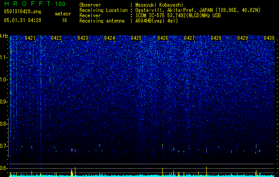Click the 0.6 kHz axis label
The width and height of the screenshot is (279, 177).
pyautogui.click(x=4, y=168)
